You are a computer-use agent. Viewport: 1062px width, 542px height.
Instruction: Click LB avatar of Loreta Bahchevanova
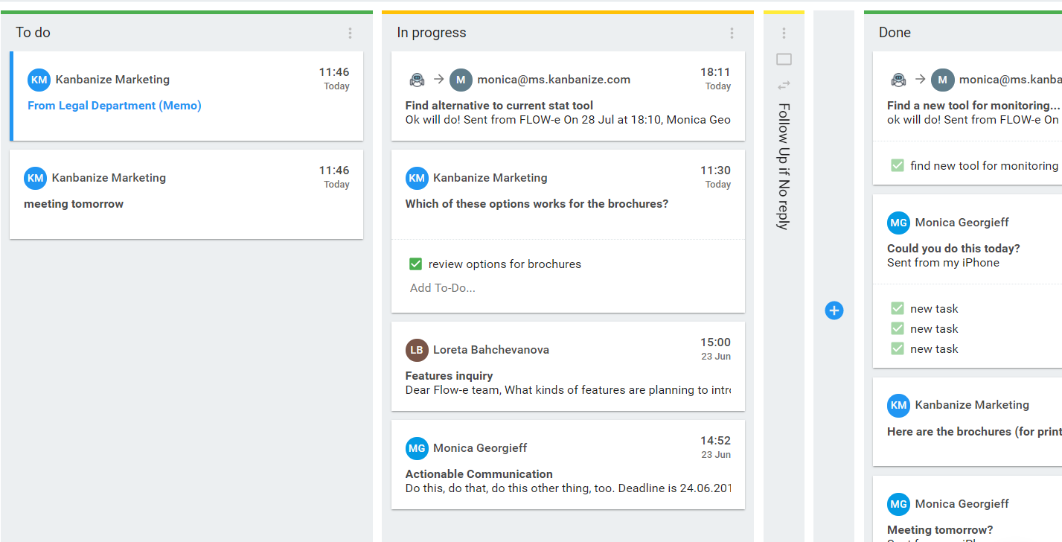[417, 350]
